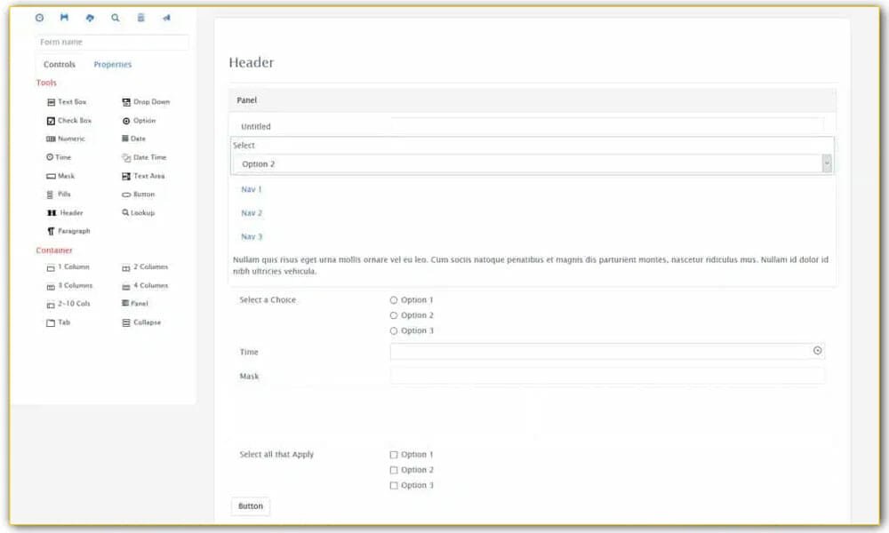Click the Button at the form bottom

[x=250, y=505]
